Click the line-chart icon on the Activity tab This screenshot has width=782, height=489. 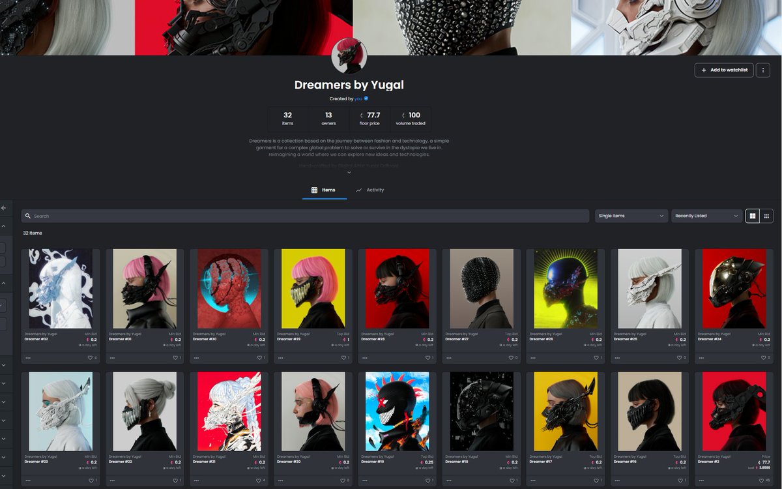pyautogui.click(x=359, y=190)
